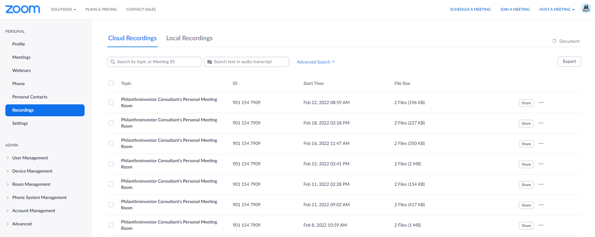
Task: Open more options for Feb 22 recording
Action: 541,102
